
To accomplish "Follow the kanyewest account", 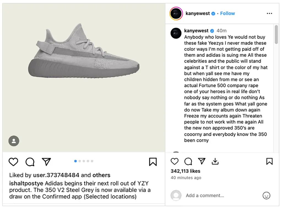I will [x=227, y=13].
